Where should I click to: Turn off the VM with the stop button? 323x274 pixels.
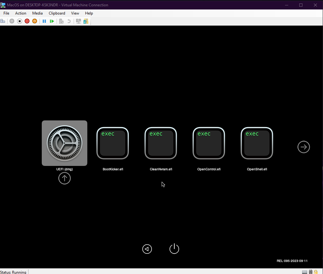click(x=19, y=21)
